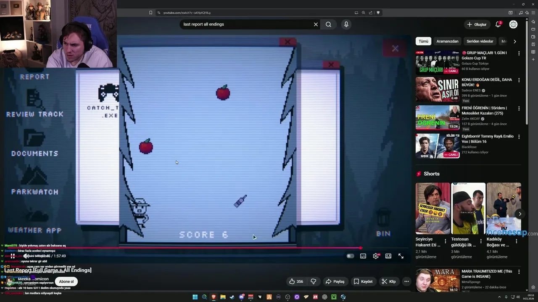This screenshot has width=538, height=302.
Task: Open options for the FRENİ ÖĞRENİN video
Action: click(x=519, y=108)
